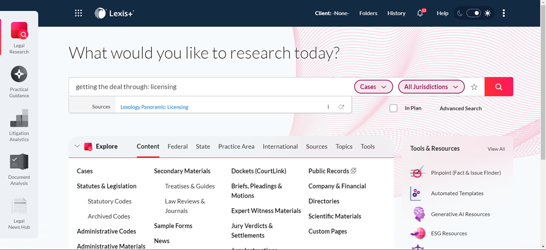Open Briefs, Pleadings & Motions link
Image resolution: width=546 pixels, height=250 pixels.
(x=257, y=191)
